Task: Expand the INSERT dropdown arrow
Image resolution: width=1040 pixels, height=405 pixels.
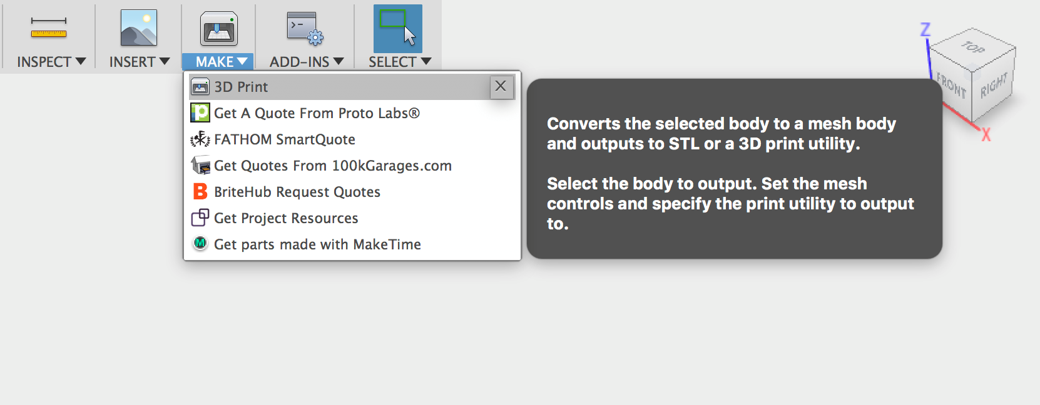Action: 165,61
